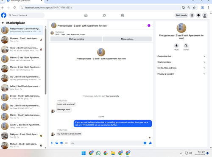The image size is (212, 157).
Task: Reload the browser page
Action: [14, 8]
